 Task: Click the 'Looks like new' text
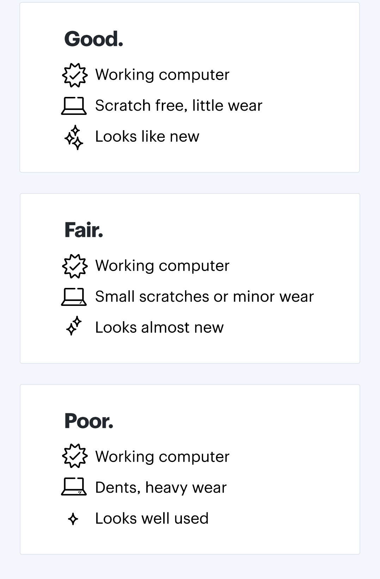click(x=147, y=137)
